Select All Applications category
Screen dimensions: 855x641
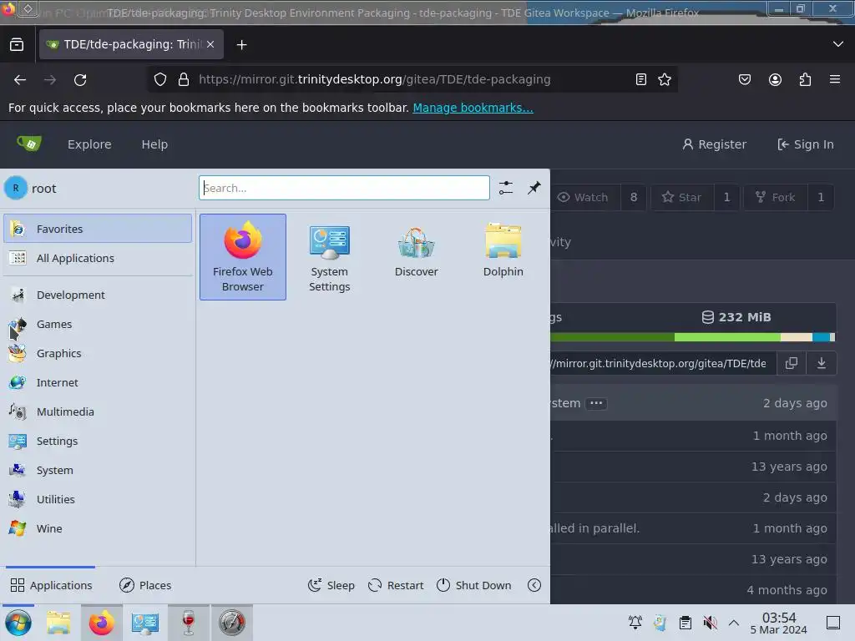point(98,258)
